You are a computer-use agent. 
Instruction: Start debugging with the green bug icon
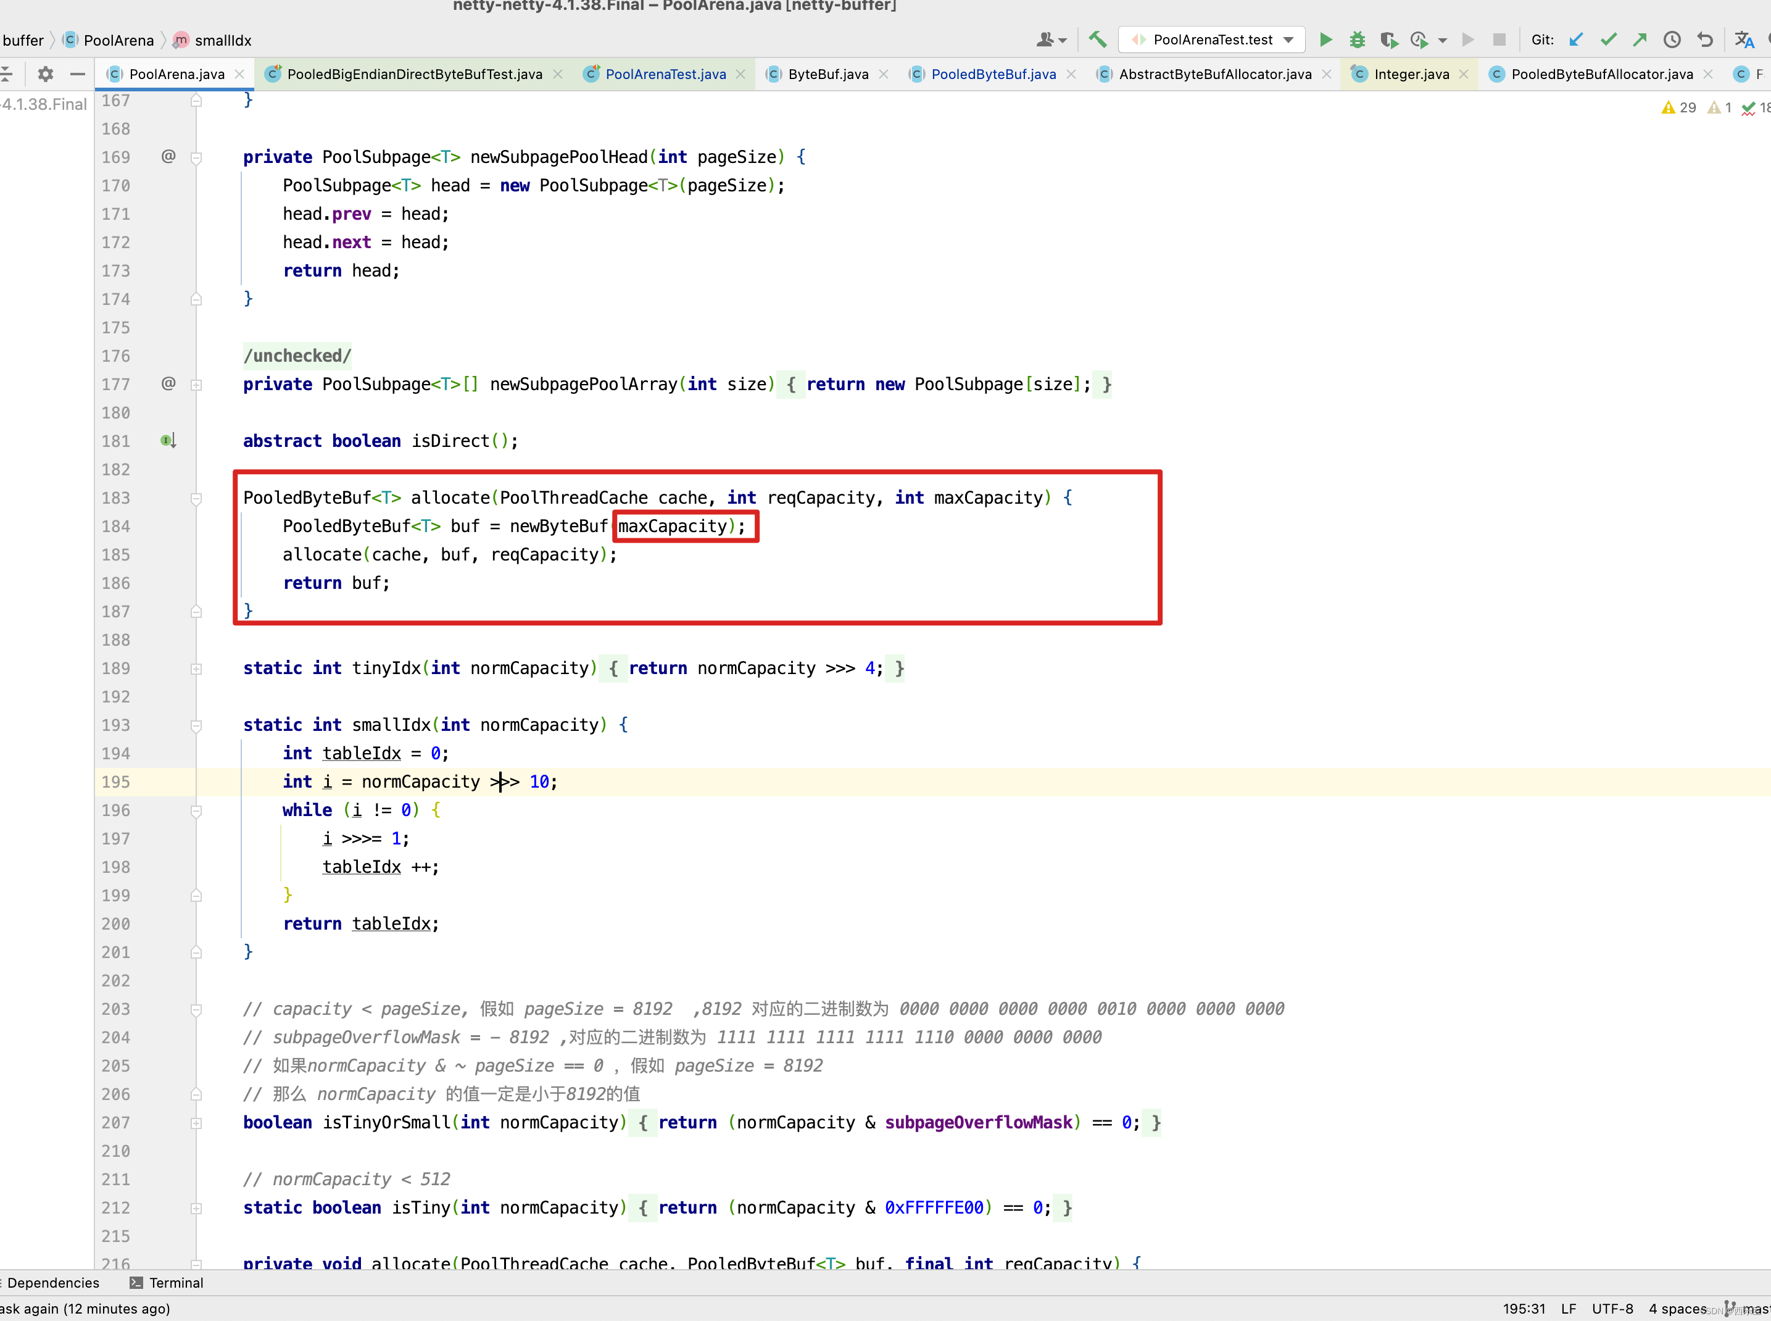1357,39
